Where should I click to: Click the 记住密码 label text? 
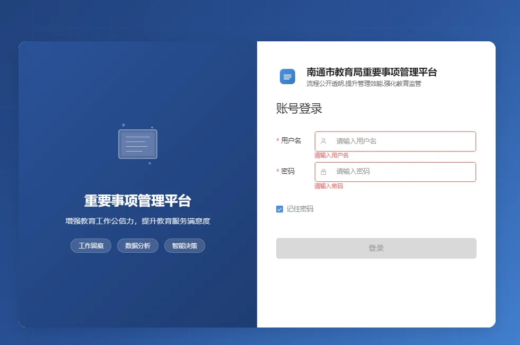(300, 209)
